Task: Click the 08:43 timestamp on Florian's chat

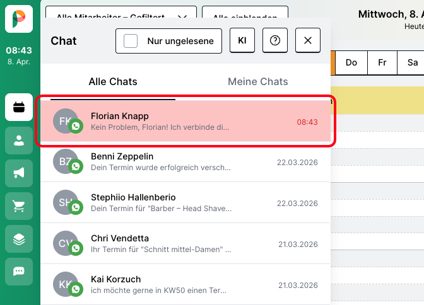Action: 307,122
